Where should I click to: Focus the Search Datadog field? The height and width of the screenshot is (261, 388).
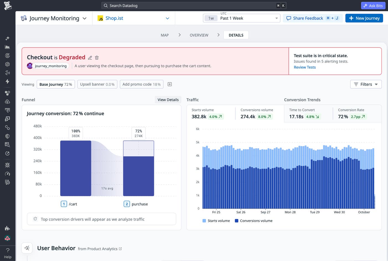194,6
